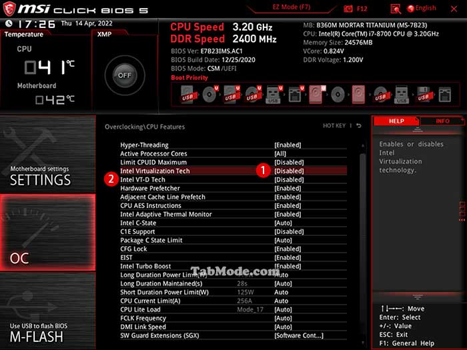Click the Long Duration Power Limit Auto field
This screenshot has height=350, width=467.
pos(281,275)
